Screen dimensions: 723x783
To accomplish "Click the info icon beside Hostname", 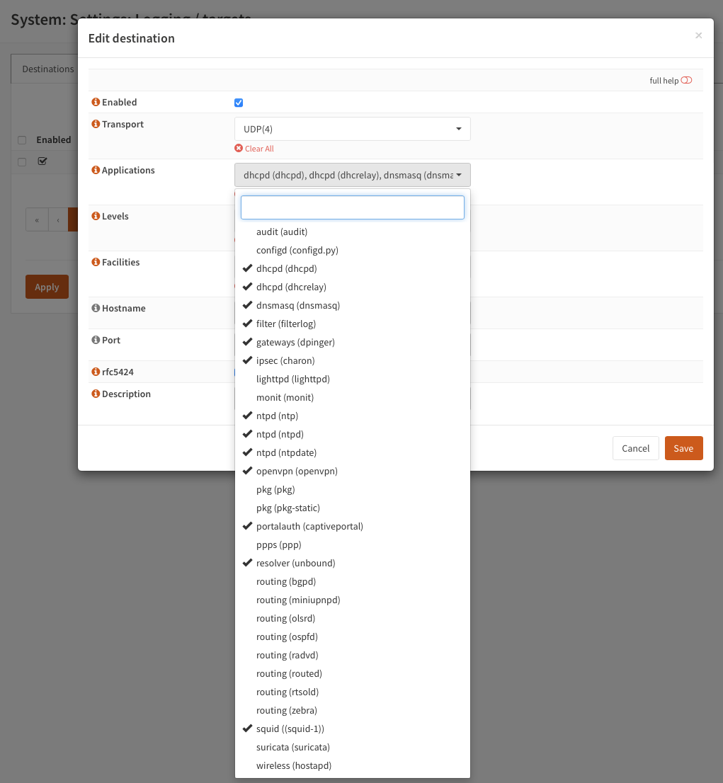I will 96,307.
